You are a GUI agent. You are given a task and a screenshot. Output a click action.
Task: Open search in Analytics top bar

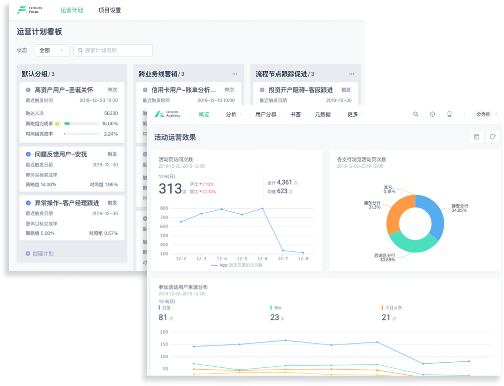pyautogui.click(x=416, y=114)
